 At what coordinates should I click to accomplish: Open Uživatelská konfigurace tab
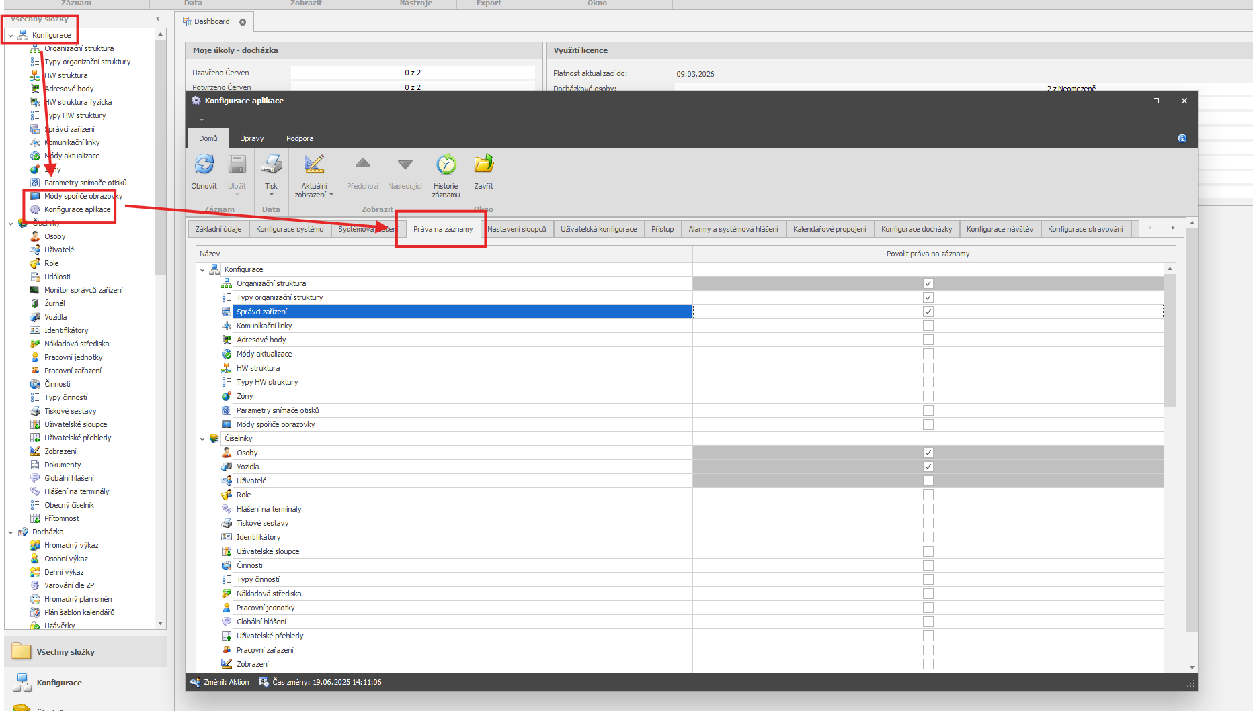pyautogui.click(x=599, y=229)
